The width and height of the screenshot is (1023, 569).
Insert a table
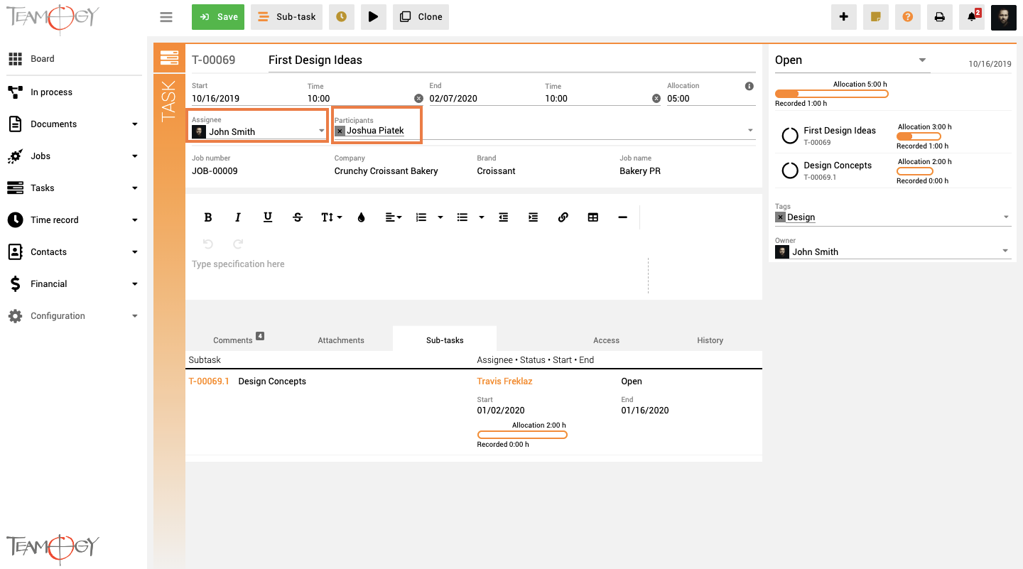[593, 217]
